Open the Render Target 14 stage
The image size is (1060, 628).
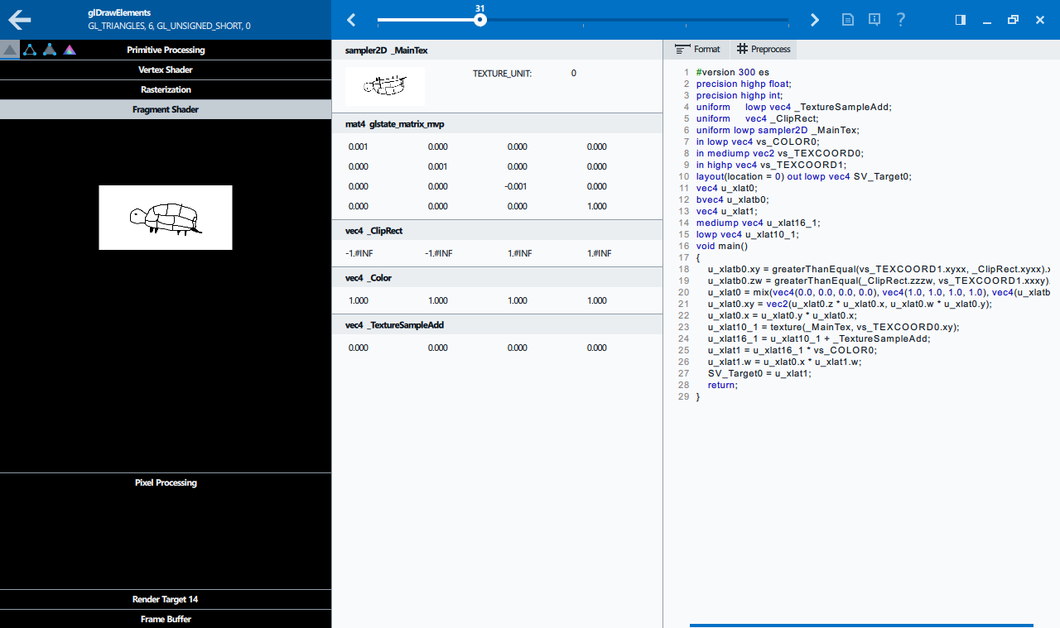click(166, 599)
